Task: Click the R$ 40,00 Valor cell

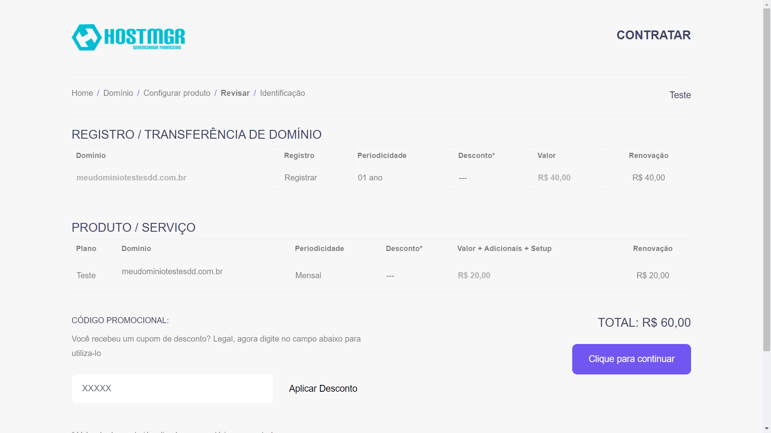Action: coord(554,178)
